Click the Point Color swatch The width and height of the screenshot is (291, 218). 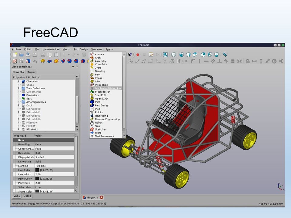pyautogui.click(x=37, y=179)
